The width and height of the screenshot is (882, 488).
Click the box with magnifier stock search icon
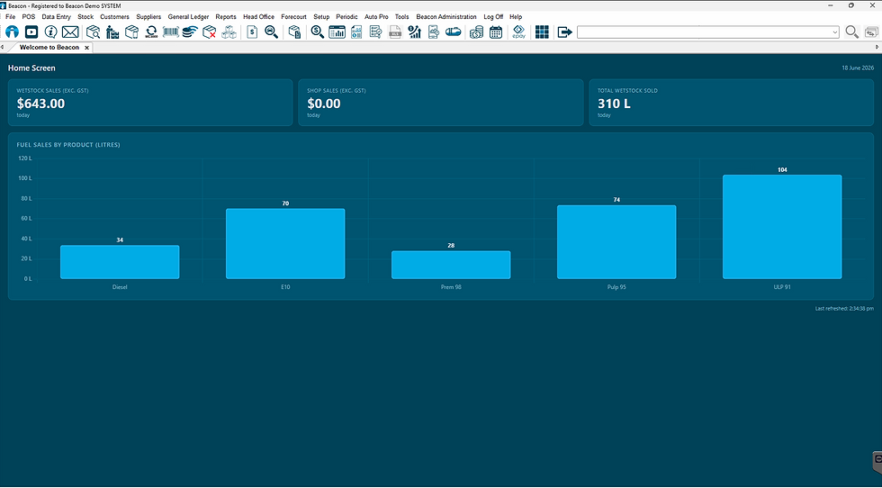(x=94, y=32)
